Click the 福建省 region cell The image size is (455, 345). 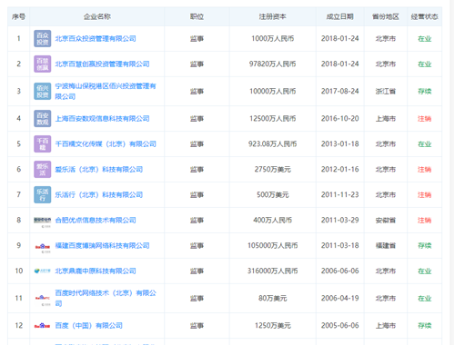tap(386, 246)
